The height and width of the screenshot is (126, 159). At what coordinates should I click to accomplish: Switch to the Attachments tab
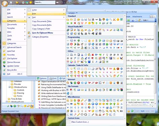click(137, 16)
